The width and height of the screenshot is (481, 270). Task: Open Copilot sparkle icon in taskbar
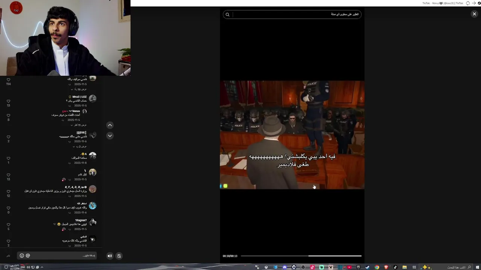coord(425,267)
